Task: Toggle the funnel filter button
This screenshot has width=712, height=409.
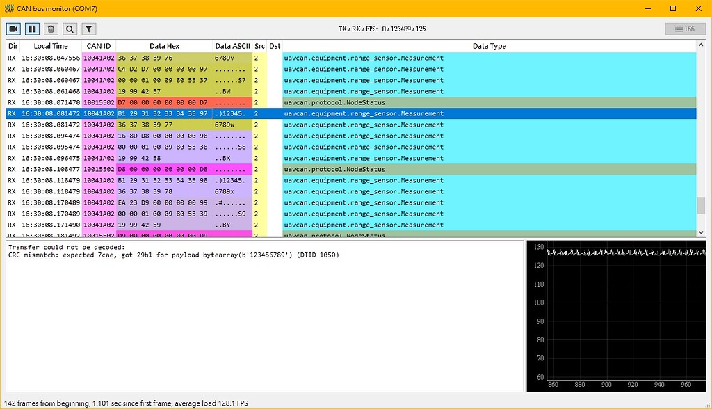Action: (x=88, y=29)
